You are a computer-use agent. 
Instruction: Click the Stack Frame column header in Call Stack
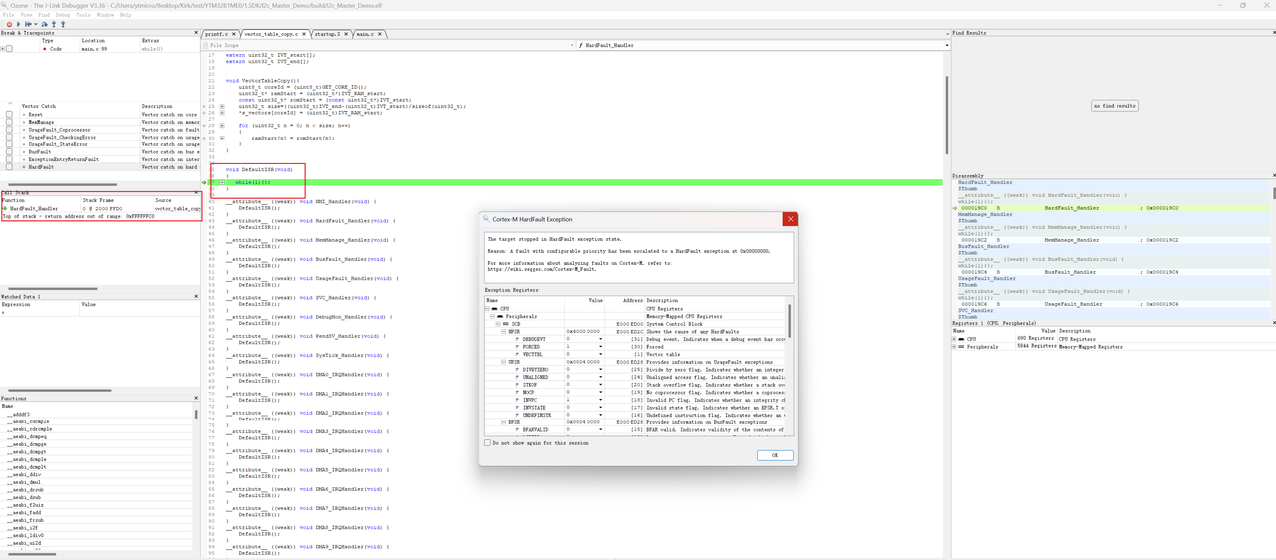pos(98,200)
